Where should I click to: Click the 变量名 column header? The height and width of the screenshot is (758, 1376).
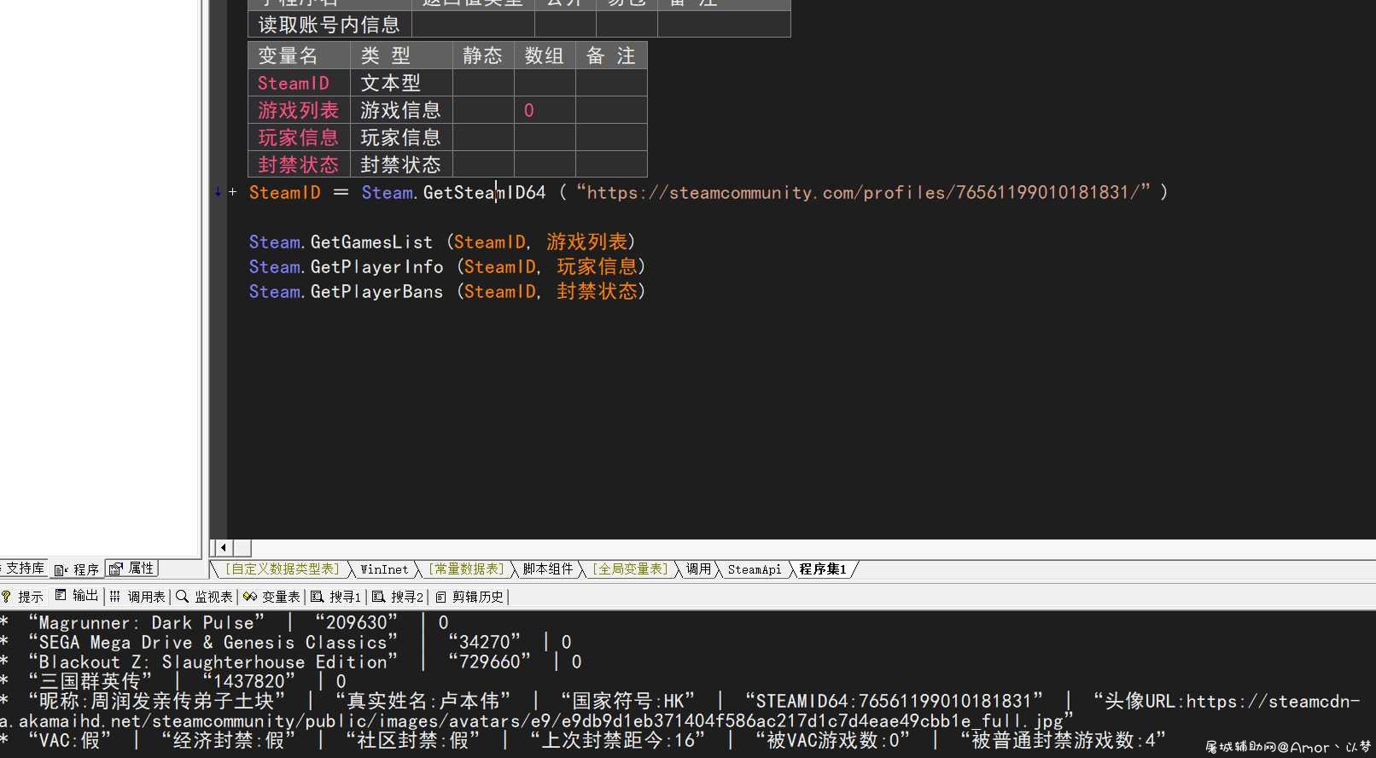pyautogui.click(x=299, y=55)
